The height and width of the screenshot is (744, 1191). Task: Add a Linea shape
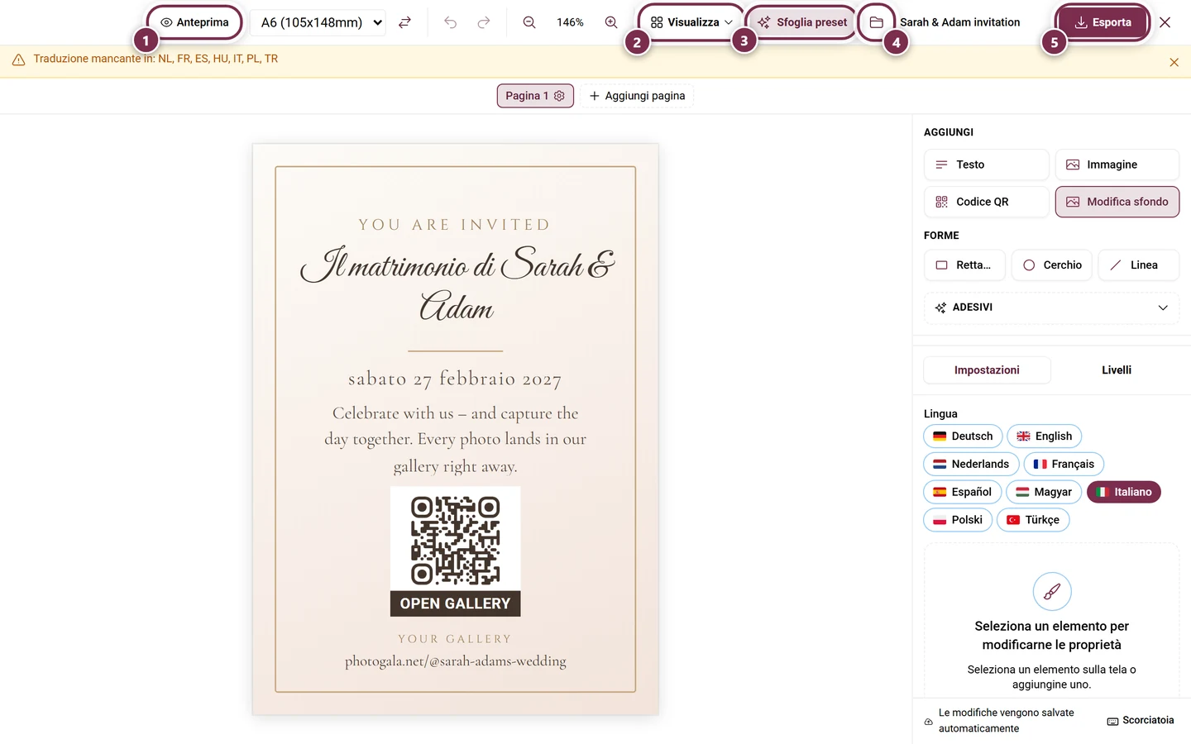[1138, 265]
